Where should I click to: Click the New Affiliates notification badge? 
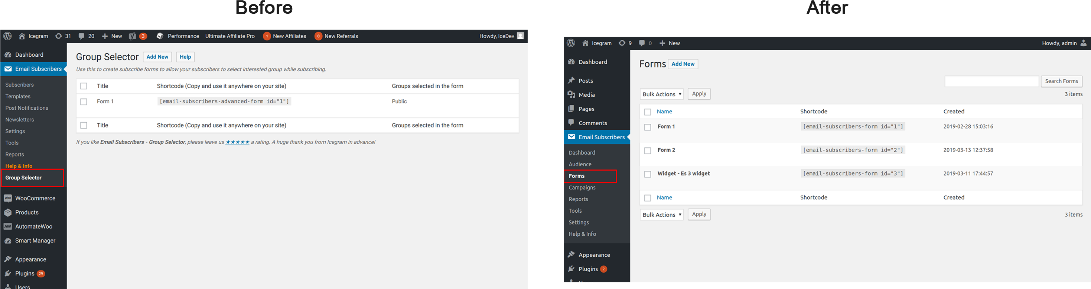click(267, 36)
